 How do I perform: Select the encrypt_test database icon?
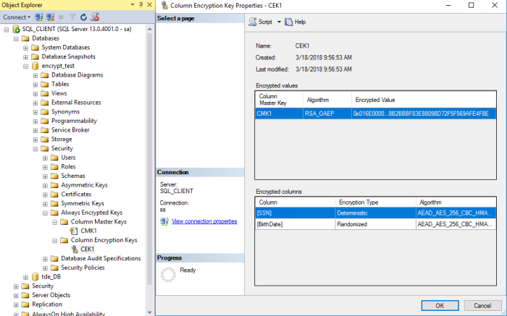pyautogui.click(x=35, y=66)
